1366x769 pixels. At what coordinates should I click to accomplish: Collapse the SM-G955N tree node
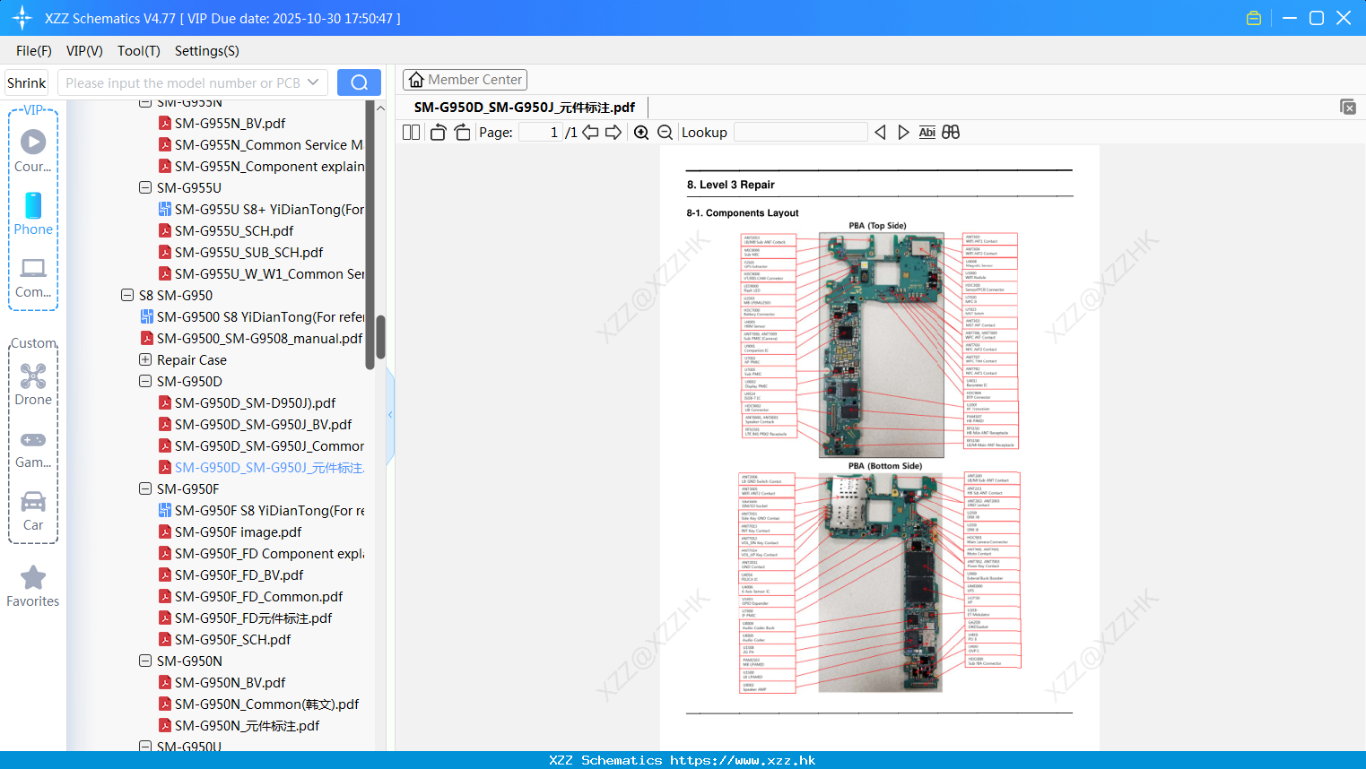click(x=145, y=103)
